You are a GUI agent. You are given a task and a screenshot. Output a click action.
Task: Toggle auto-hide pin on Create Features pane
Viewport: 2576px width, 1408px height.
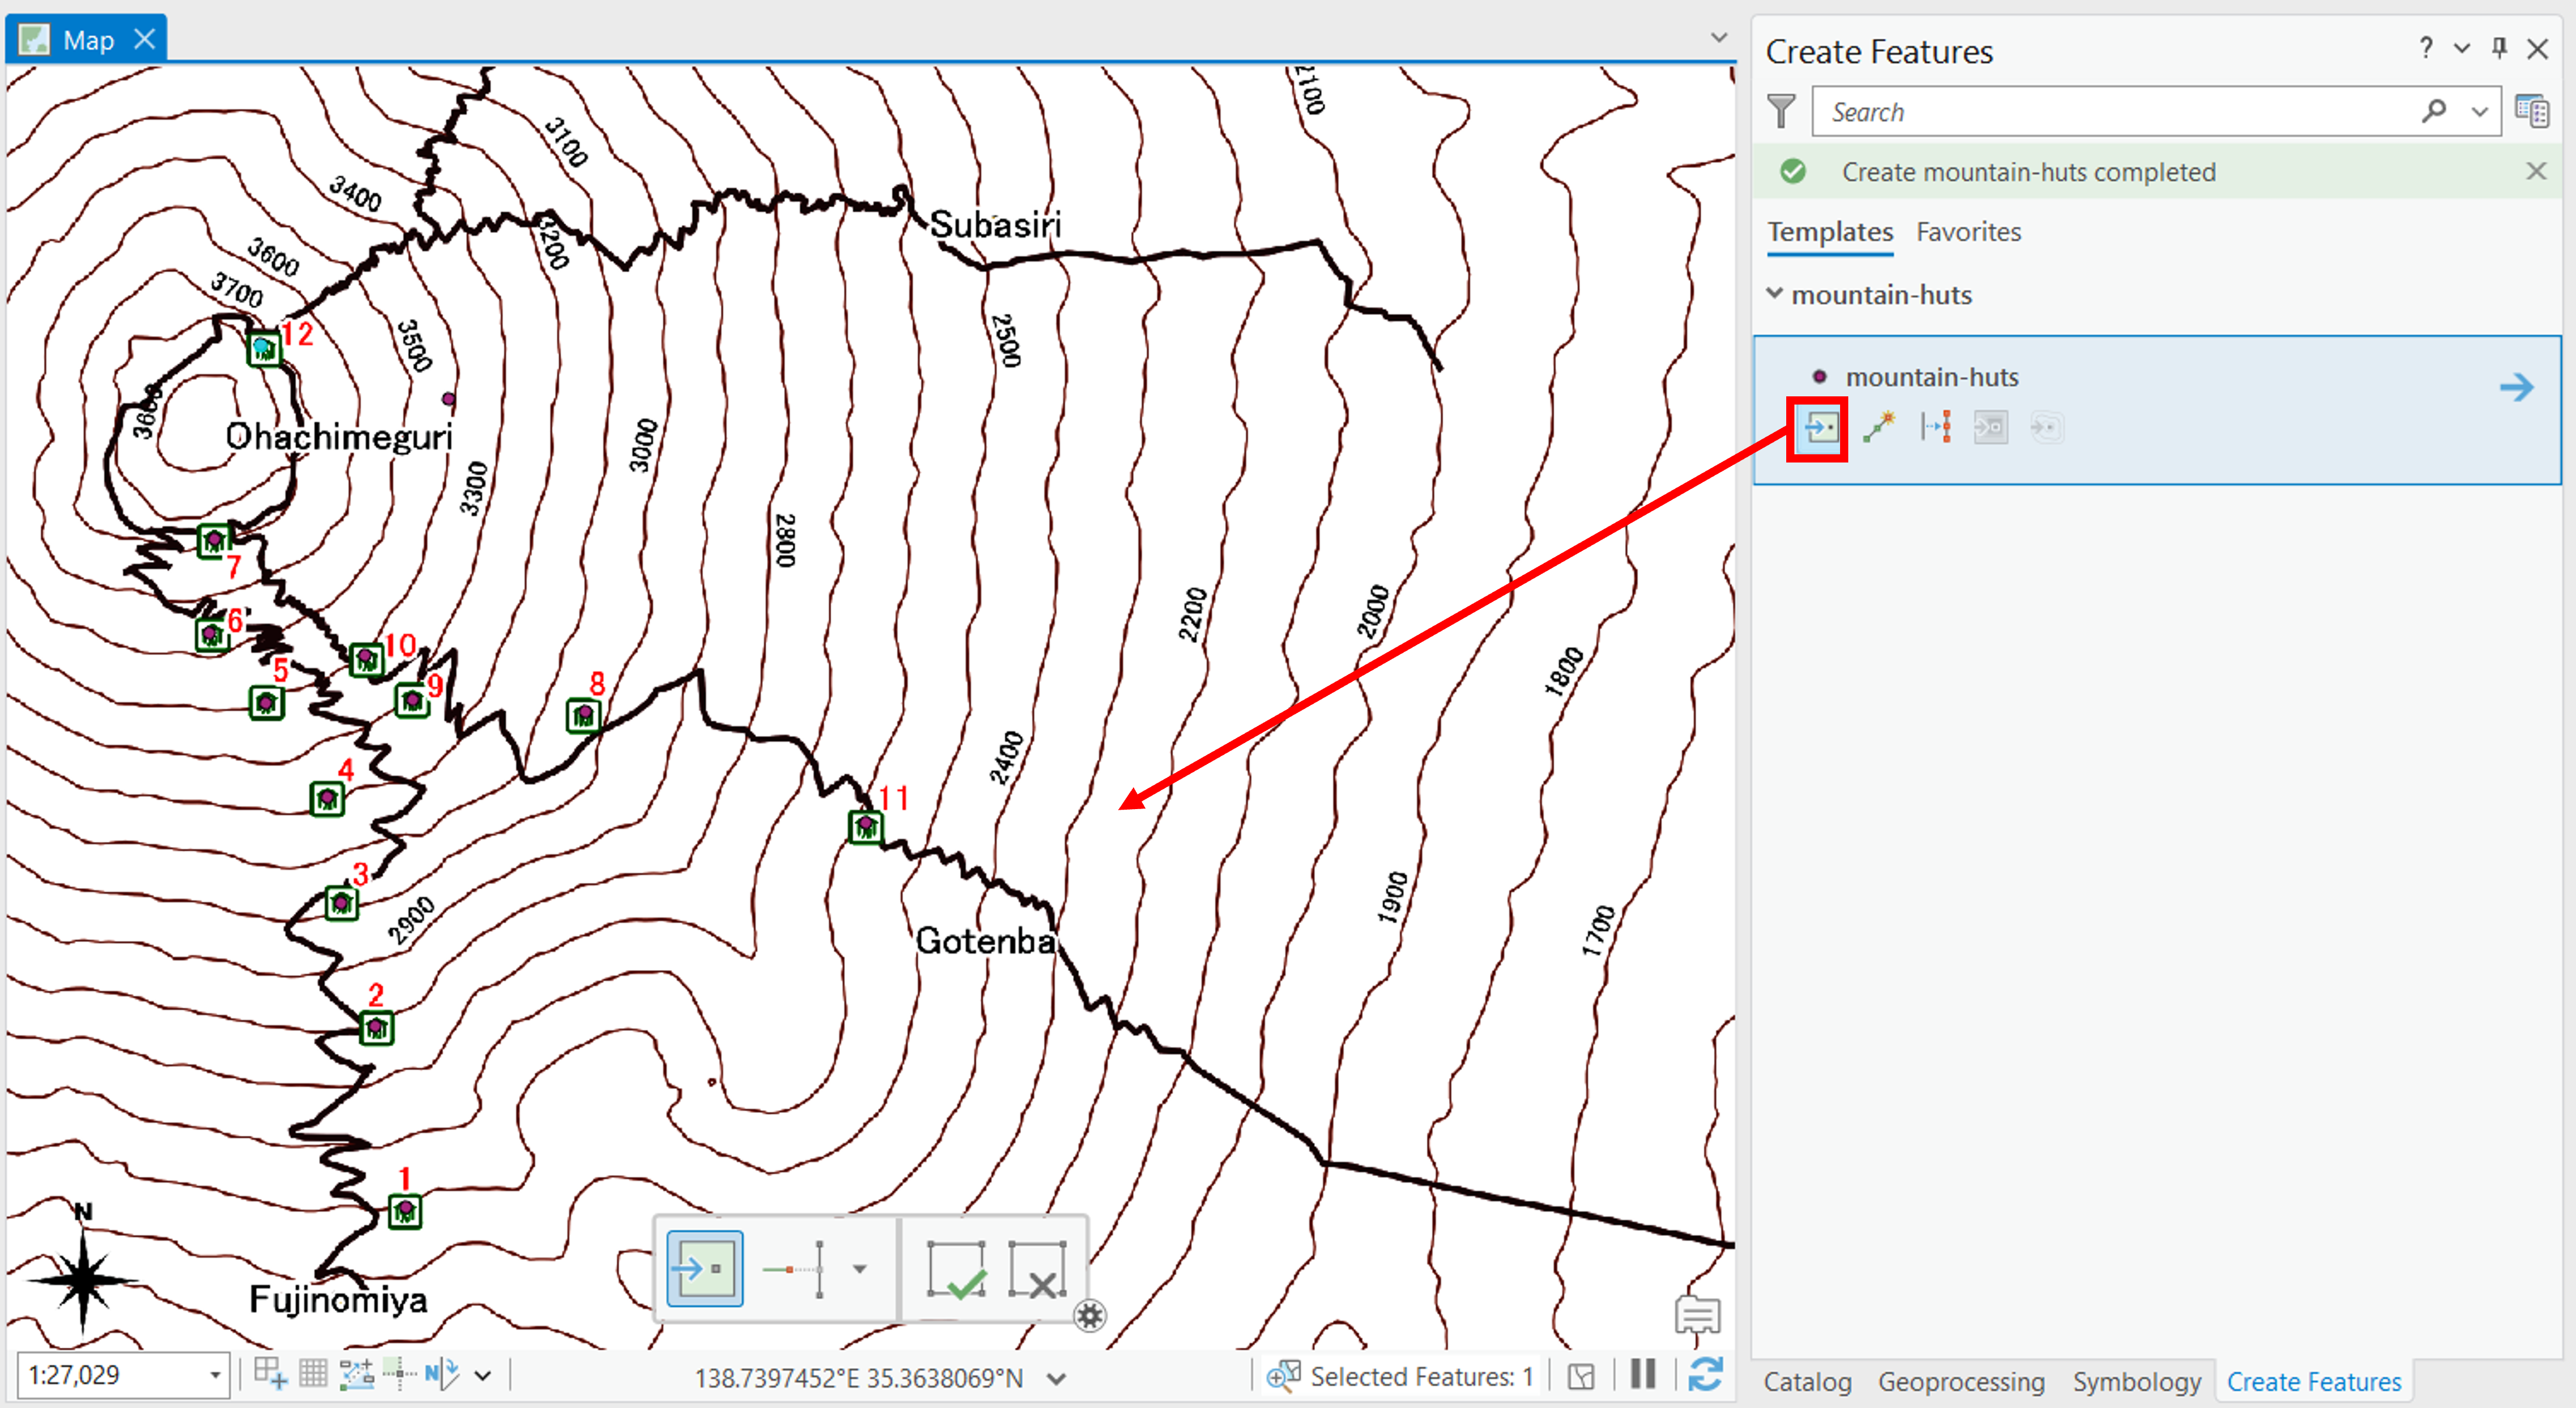pos(2499,48)
